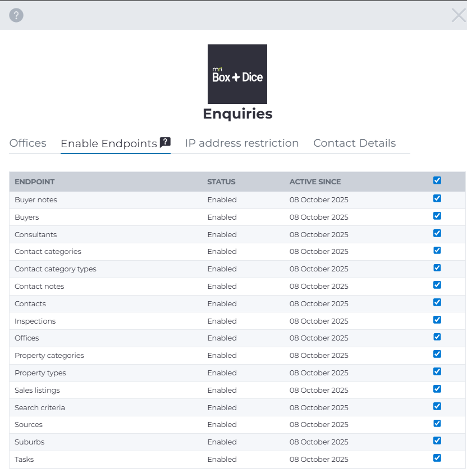Screen dimensions: 467x472
Task: Switch to the Offices tab
Action: pos(28,143)
